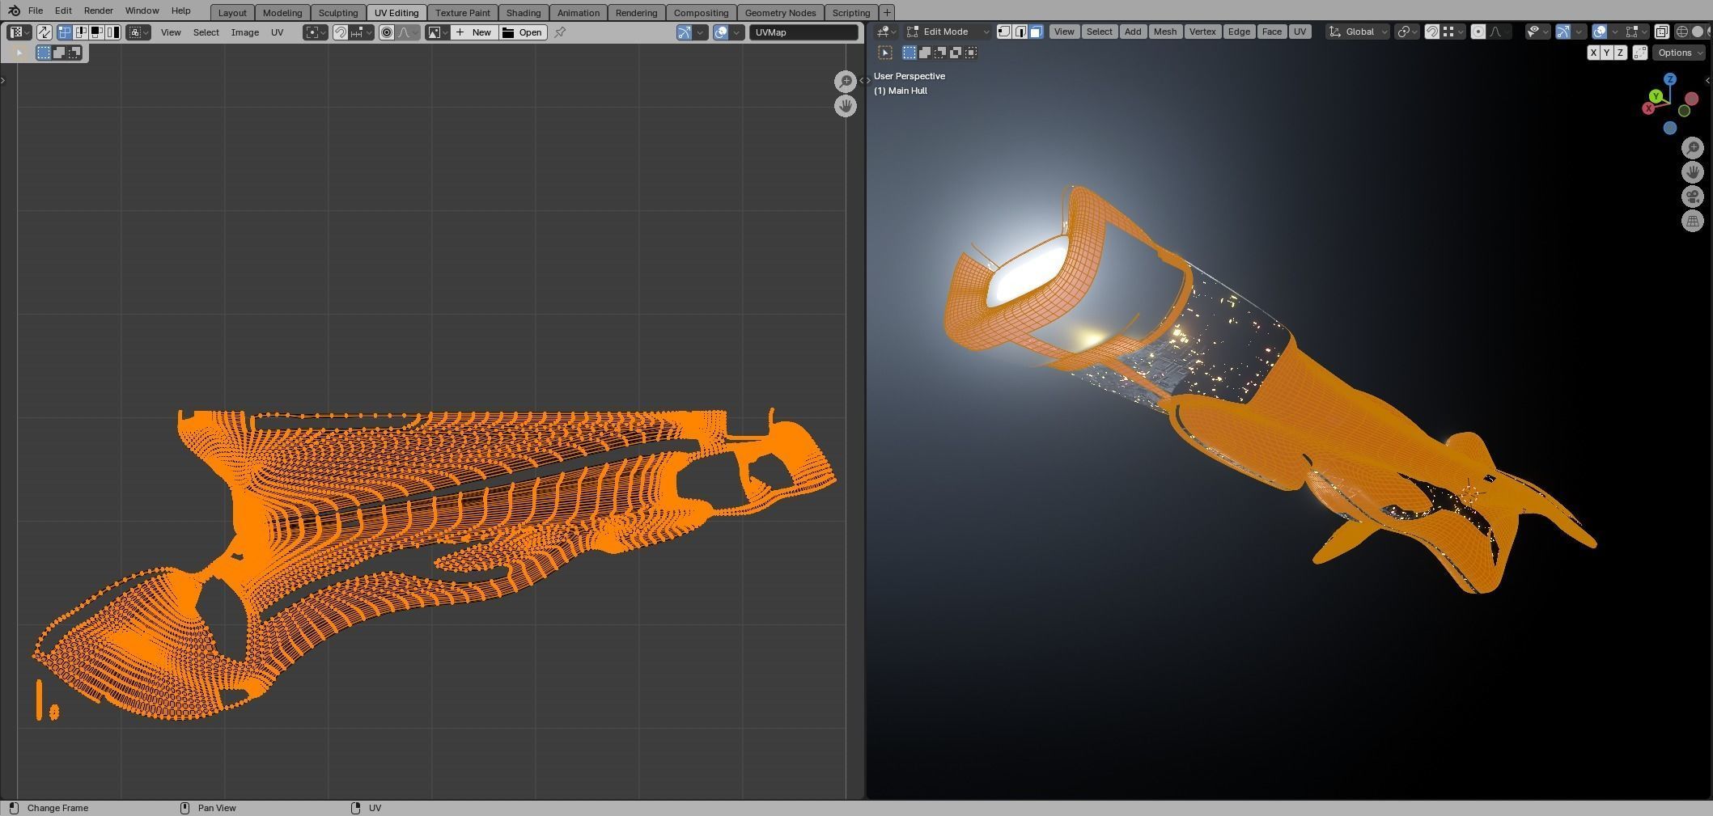This screenshot has height=816, width=1713.
Task: Select edge select mode in 3D viewport
Action: pos(1020,32)
